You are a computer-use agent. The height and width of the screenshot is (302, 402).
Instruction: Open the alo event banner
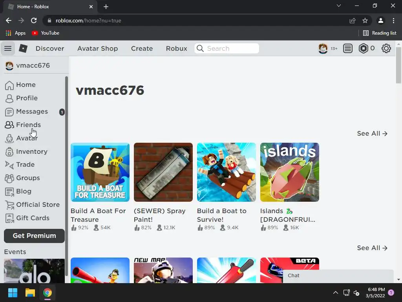(x=35, y=271)
